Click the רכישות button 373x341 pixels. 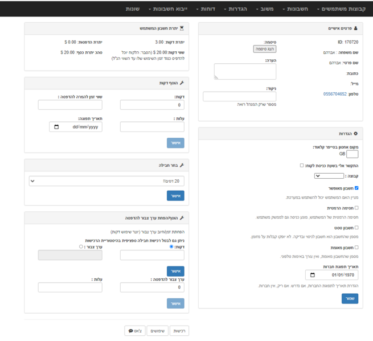(179, 331)
